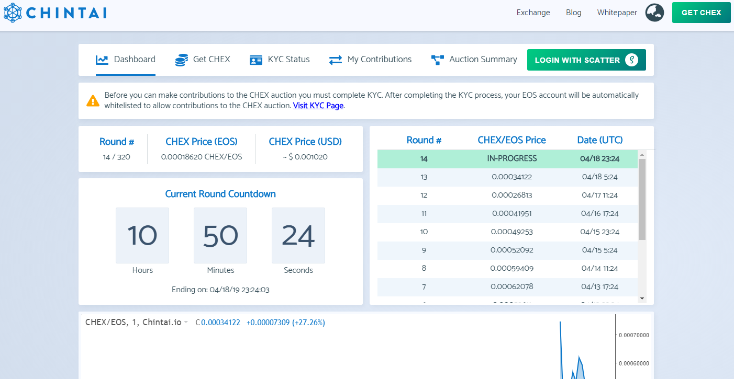Click the green GET CHEX button
The image size is (734, 379).
coord(701,13)
